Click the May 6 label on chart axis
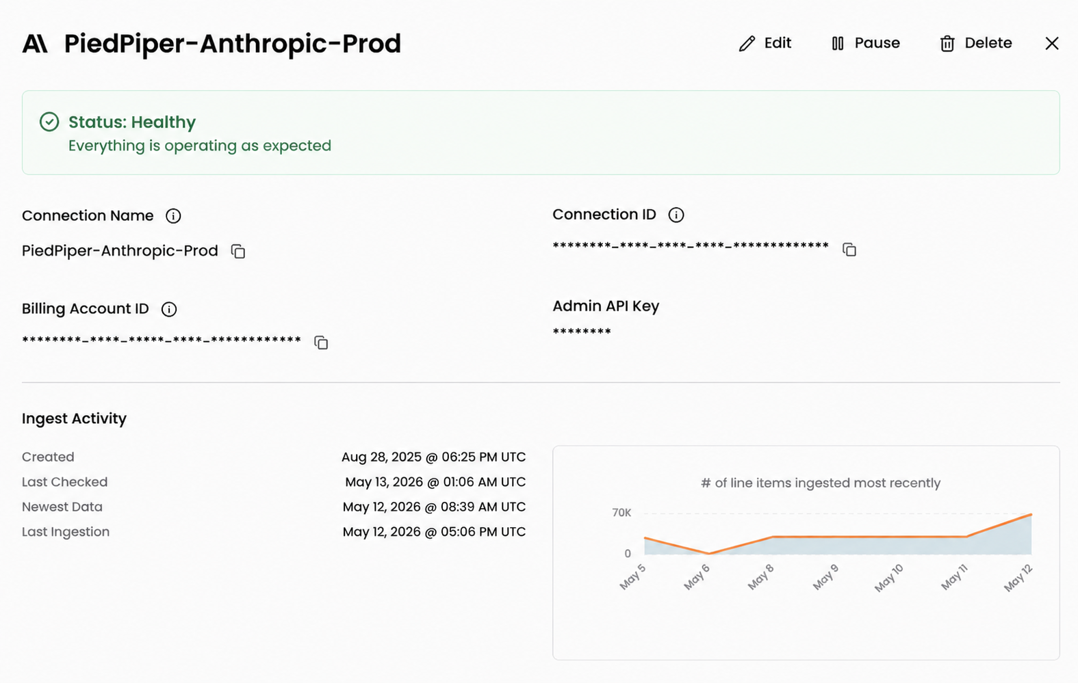Screen dimensions: 1078x683 pyautogui.click(x=697, y=577)
